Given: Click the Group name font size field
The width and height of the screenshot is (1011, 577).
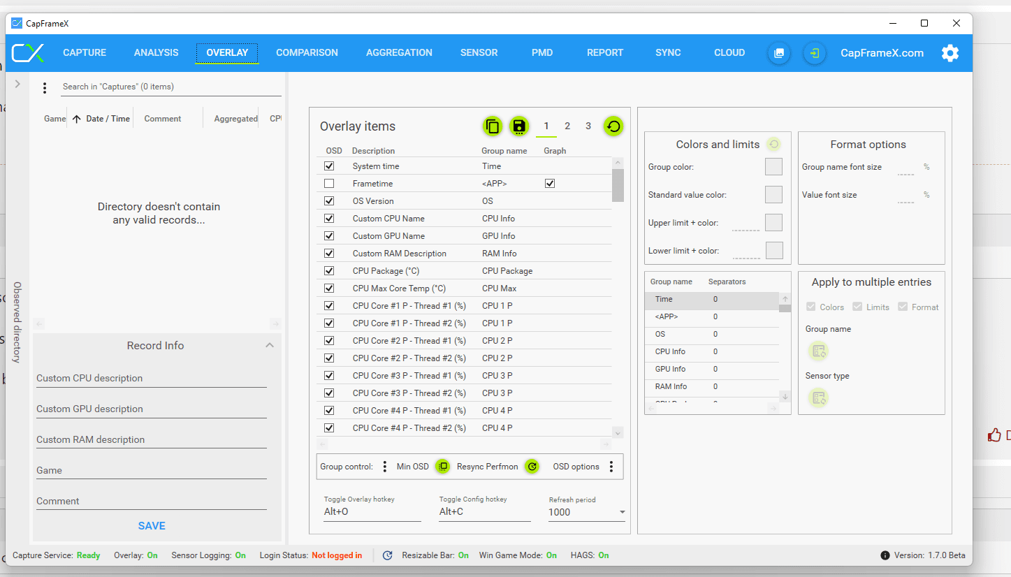Looking at the screenshot, I should [x=906, y=168].
